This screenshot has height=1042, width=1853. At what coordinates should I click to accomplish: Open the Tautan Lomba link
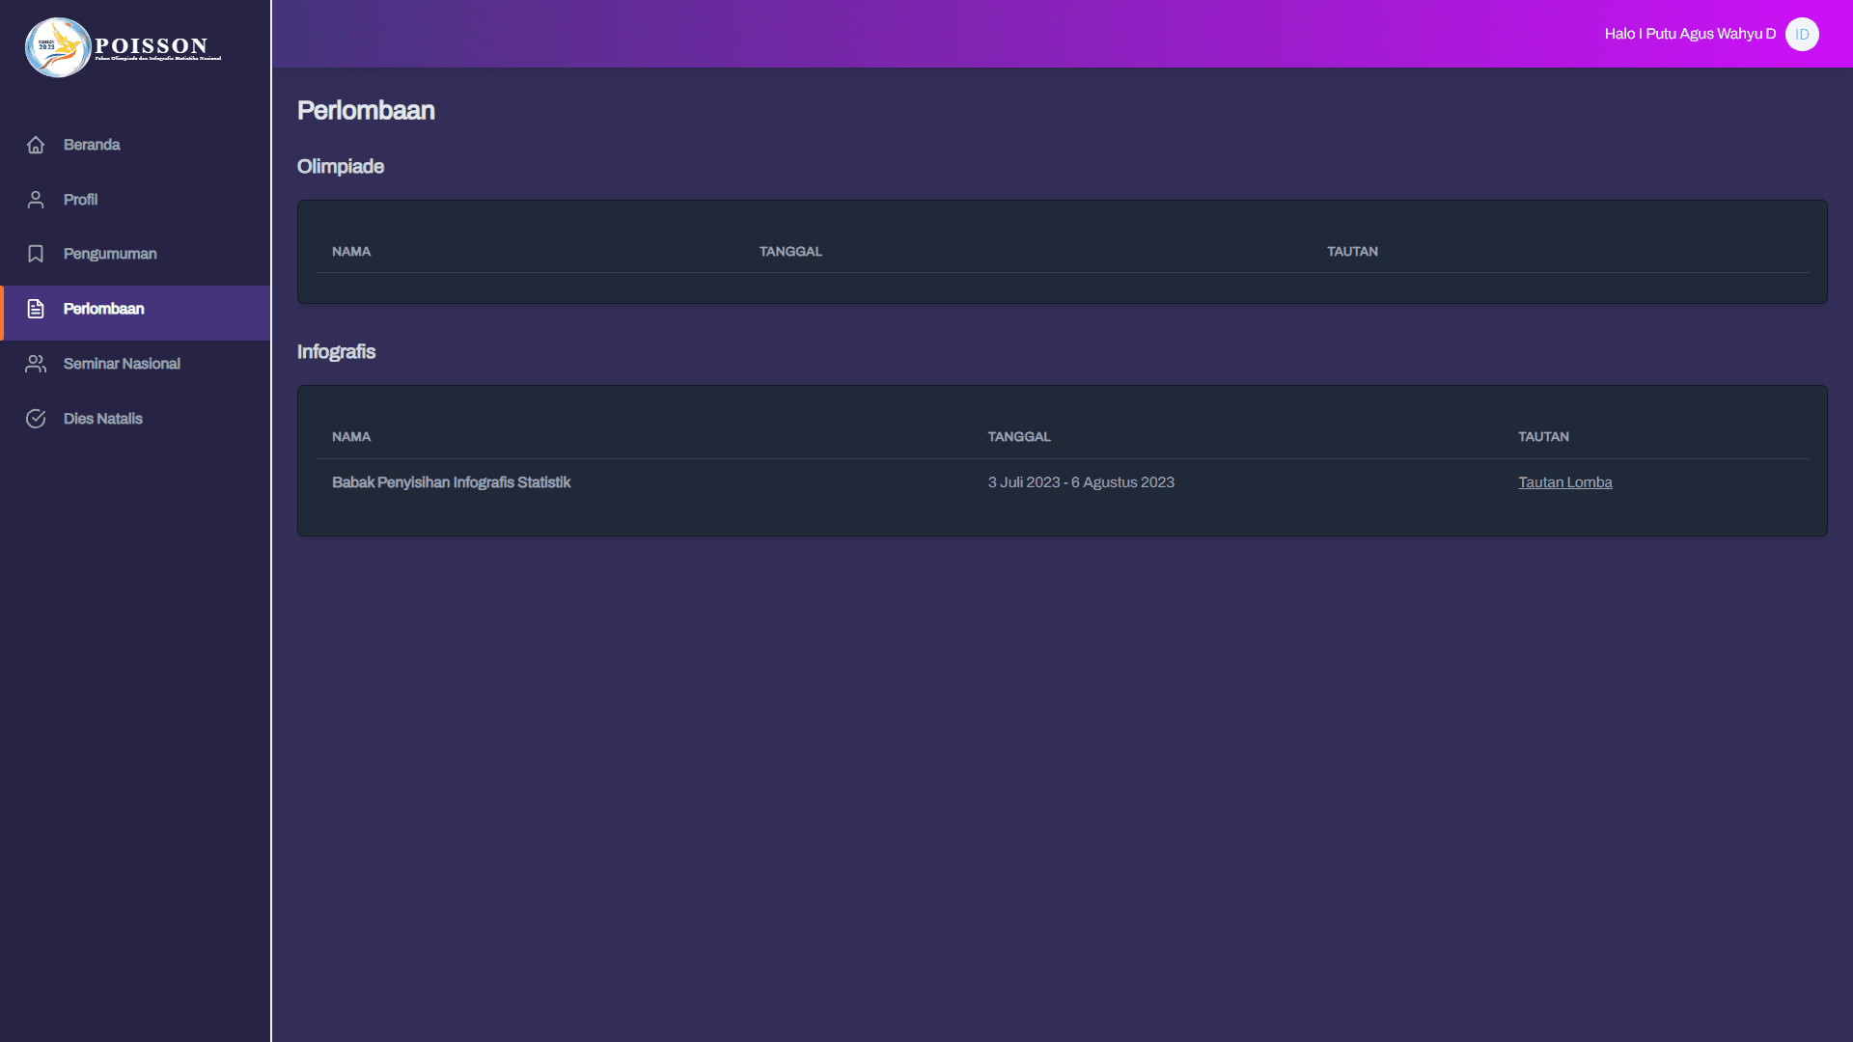(x=1564, y=482)
